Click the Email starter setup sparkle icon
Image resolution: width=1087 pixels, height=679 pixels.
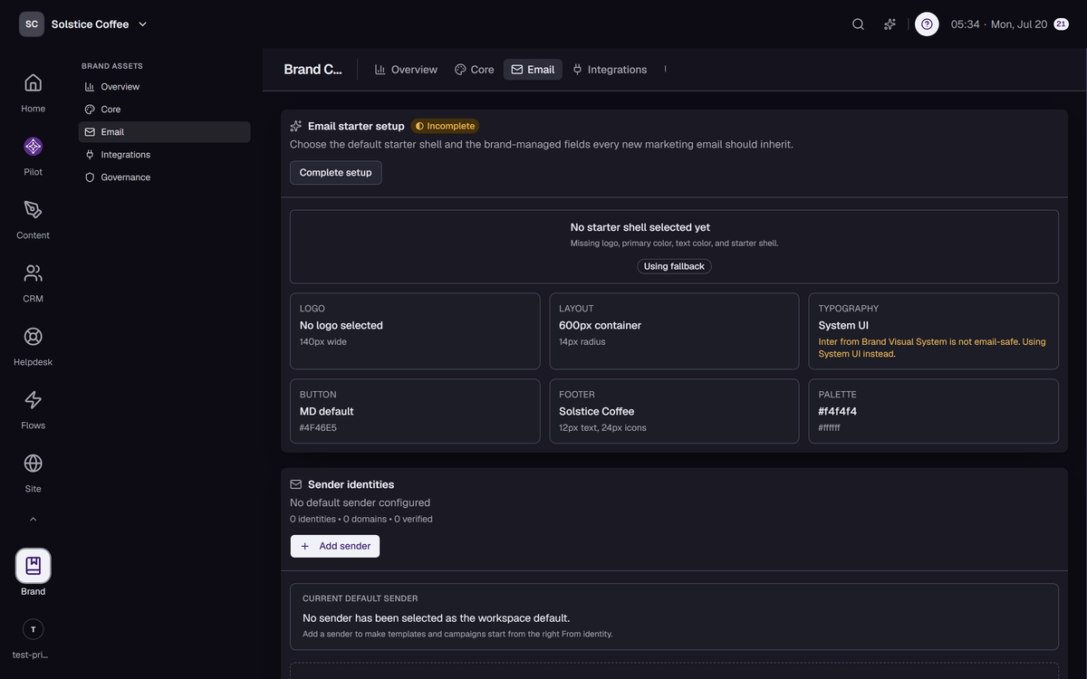296,126
